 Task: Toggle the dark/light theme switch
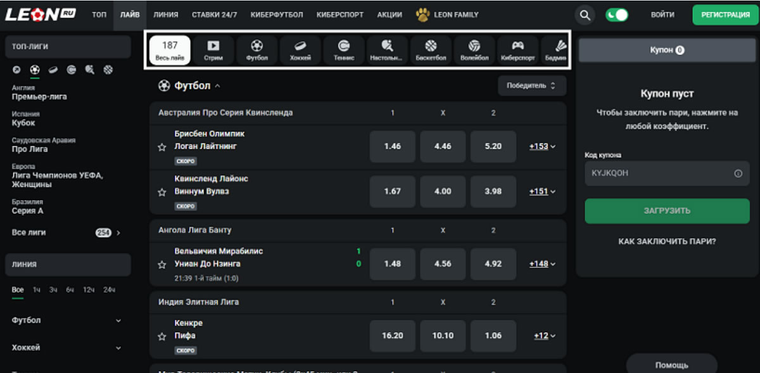(616, 15)
